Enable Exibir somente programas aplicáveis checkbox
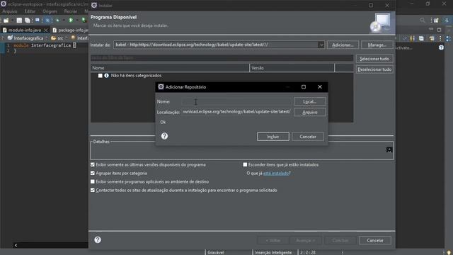The height and width of the screenshot is (255, 453). coord(93,181)
